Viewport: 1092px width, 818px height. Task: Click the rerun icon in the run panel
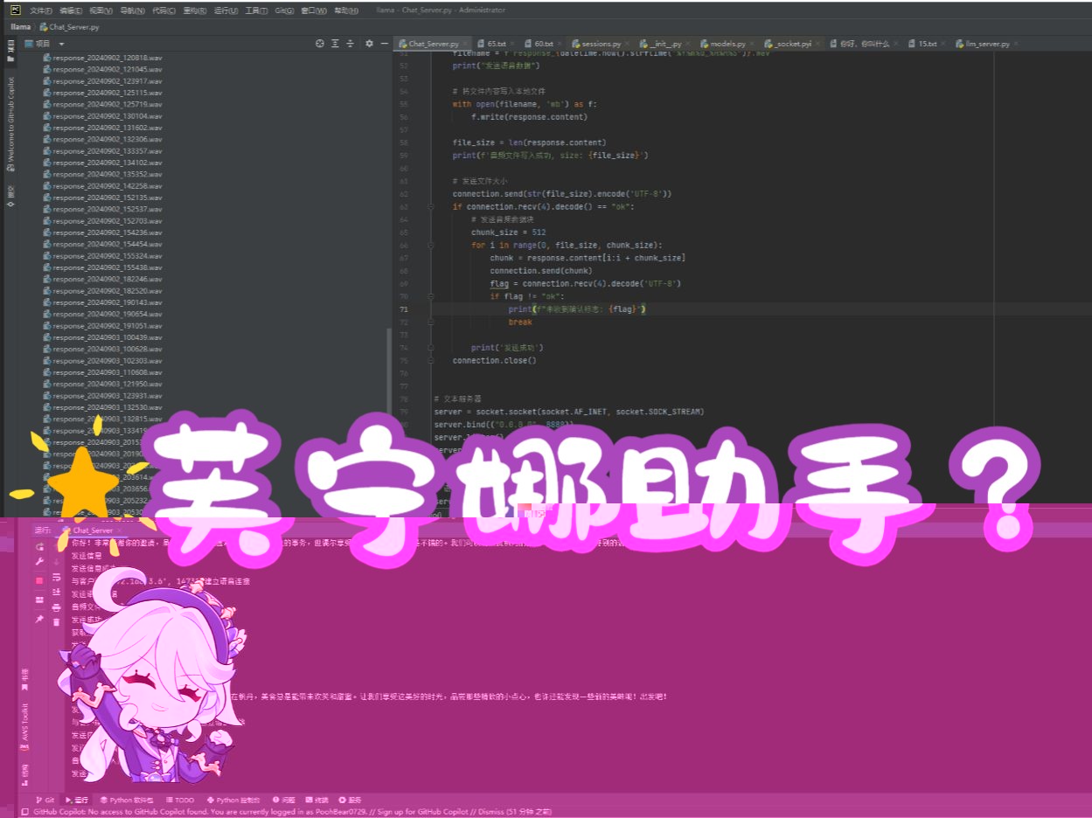point(39,546)
